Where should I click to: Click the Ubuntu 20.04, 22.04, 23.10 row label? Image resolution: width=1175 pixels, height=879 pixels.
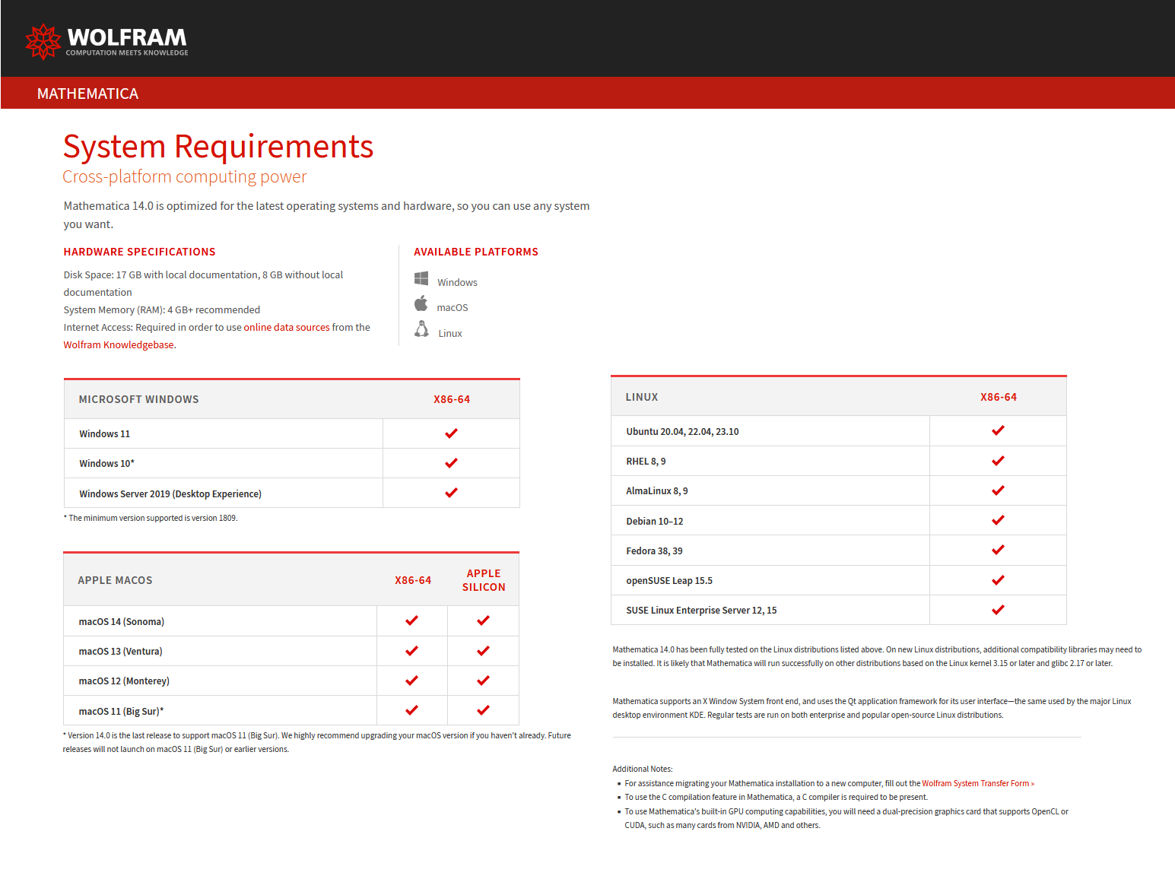[683, 431]
